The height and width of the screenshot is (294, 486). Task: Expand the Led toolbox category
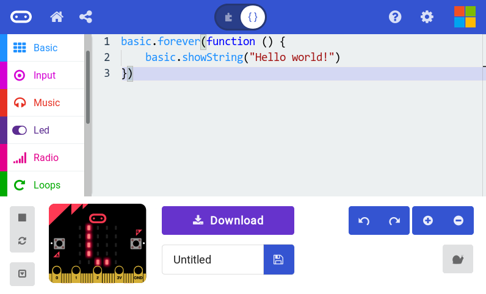click(42, 130)
